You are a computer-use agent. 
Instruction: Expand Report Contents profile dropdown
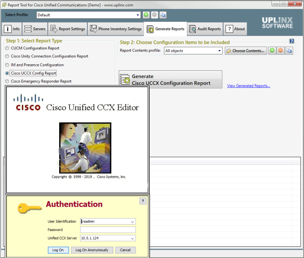click(x=219, y=51)
